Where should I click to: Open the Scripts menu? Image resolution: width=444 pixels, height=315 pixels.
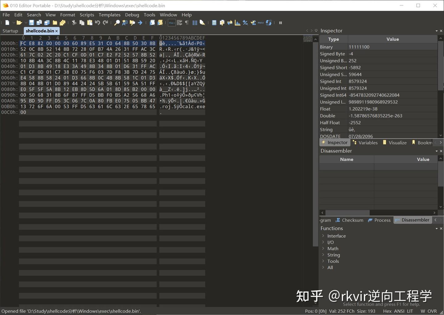click(87, 14)
